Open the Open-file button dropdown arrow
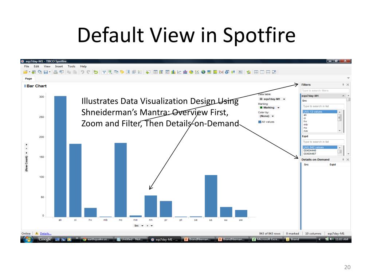This screenshot has width=373, height=280. pyautogui.click(x=29, y=72)
